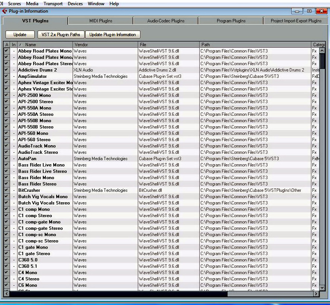Switch to the MIDI PlugIns tab
The width and height of the screenshot is (330, 305).
coord(101,21)
